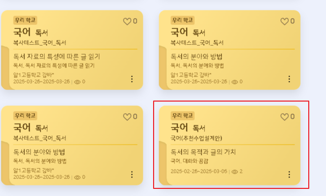
Task: Click author "알1고등학교 강바*" on "독서 자료의 특성" card
Action: 33,75
